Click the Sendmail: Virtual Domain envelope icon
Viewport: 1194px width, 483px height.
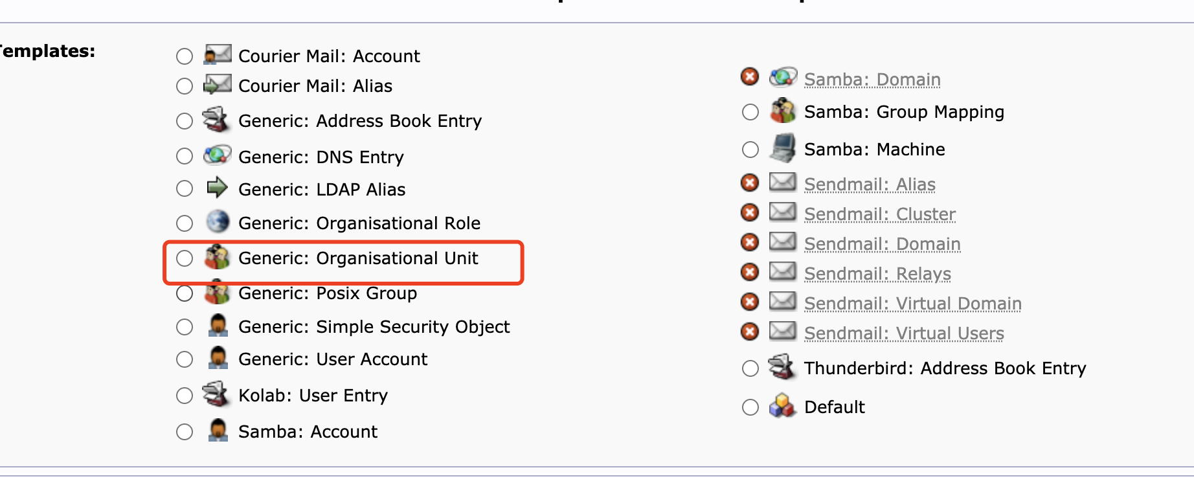(783, 301)
